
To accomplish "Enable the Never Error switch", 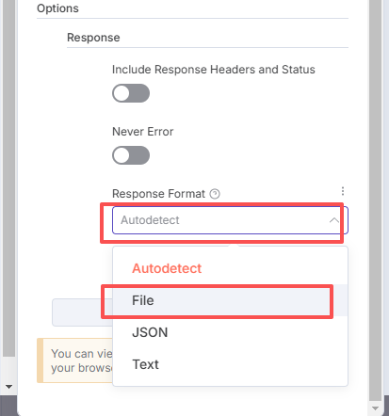I will click(x=131, y=155).
